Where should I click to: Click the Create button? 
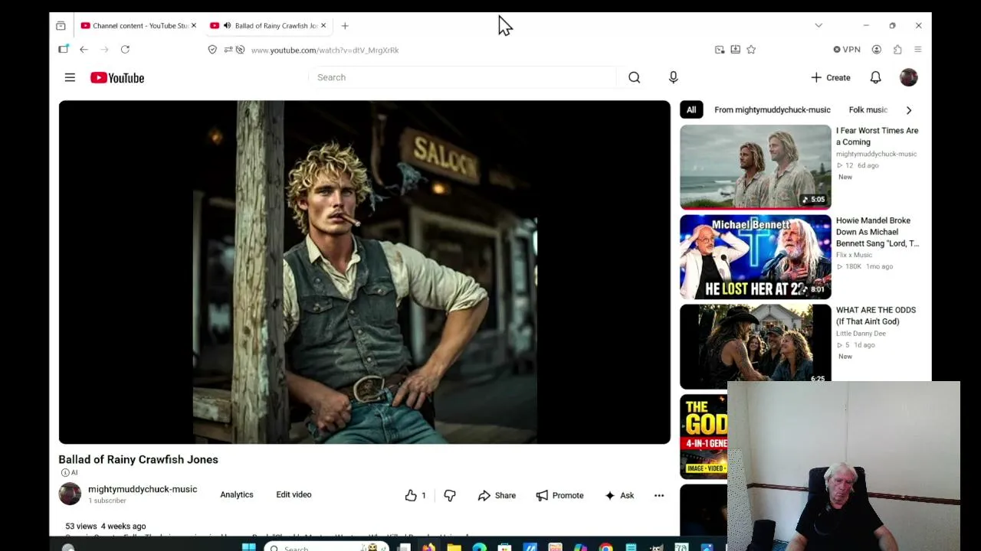831,77
